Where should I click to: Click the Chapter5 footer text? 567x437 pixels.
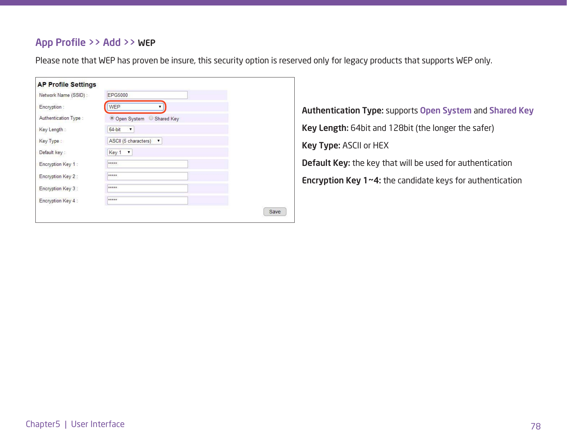tap(43, 424)
